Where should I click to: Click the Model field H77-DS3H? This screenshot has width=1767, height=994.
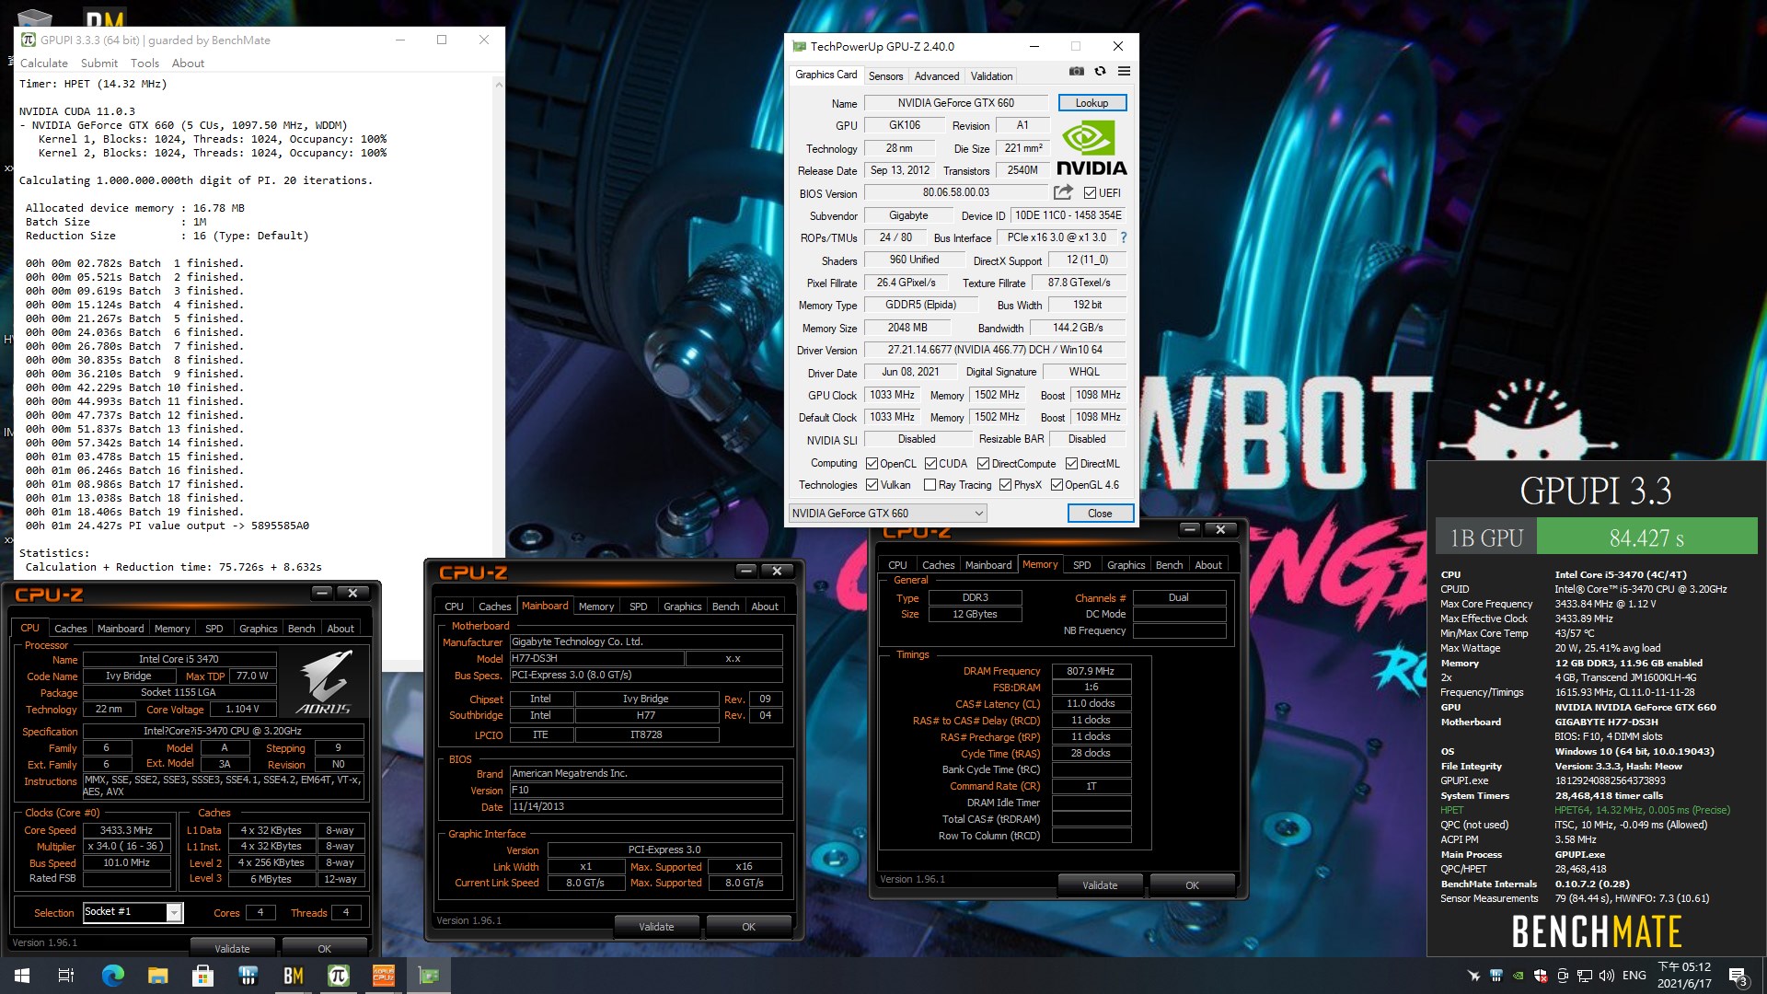pos(596,658)
